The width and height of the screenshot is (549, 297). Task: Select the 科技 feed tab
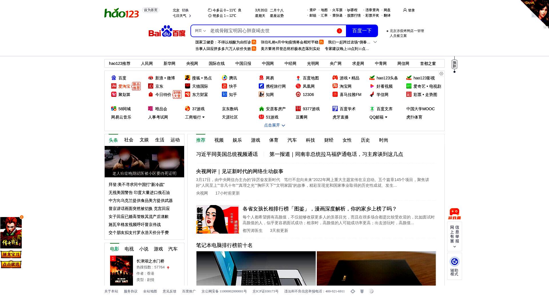(311, 140)
